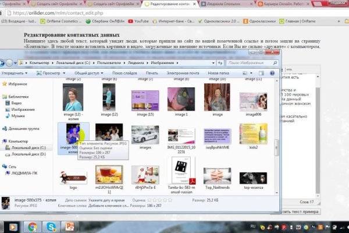
Task: Open the Общий доступ dropdown
Action: [x=88, y=73]
